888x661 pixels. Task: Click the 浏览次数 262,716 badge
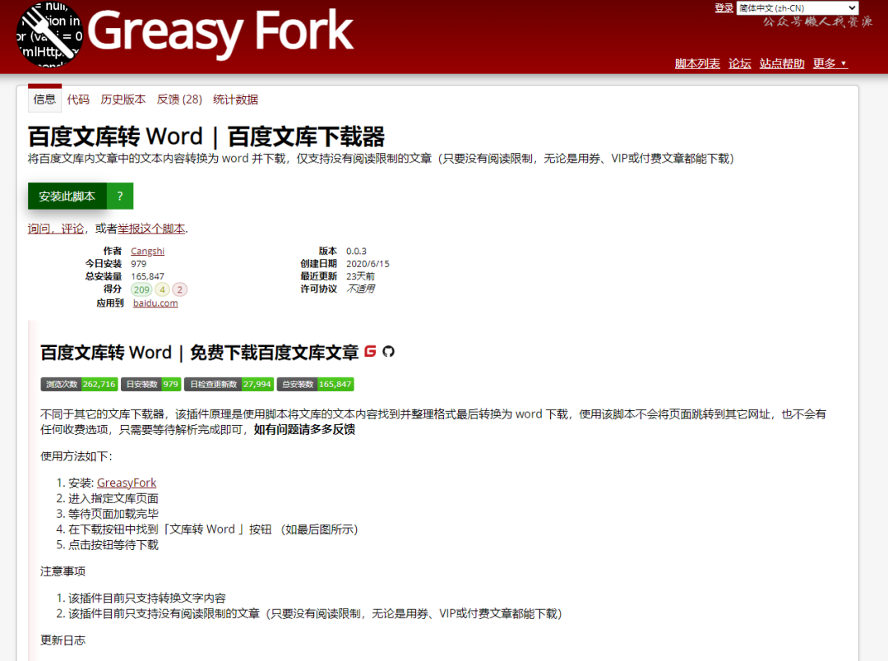pyautogui.click(x=79, y=384)
